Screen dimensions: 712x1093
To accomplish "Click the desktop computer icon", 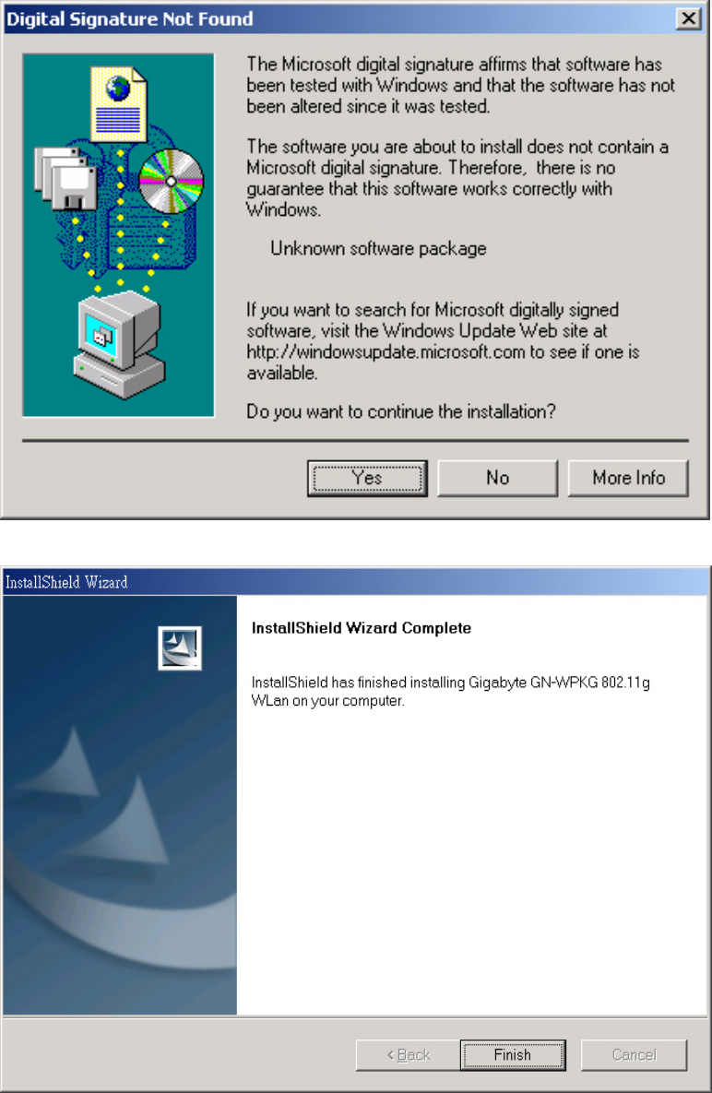I will [x=120, y=346].
